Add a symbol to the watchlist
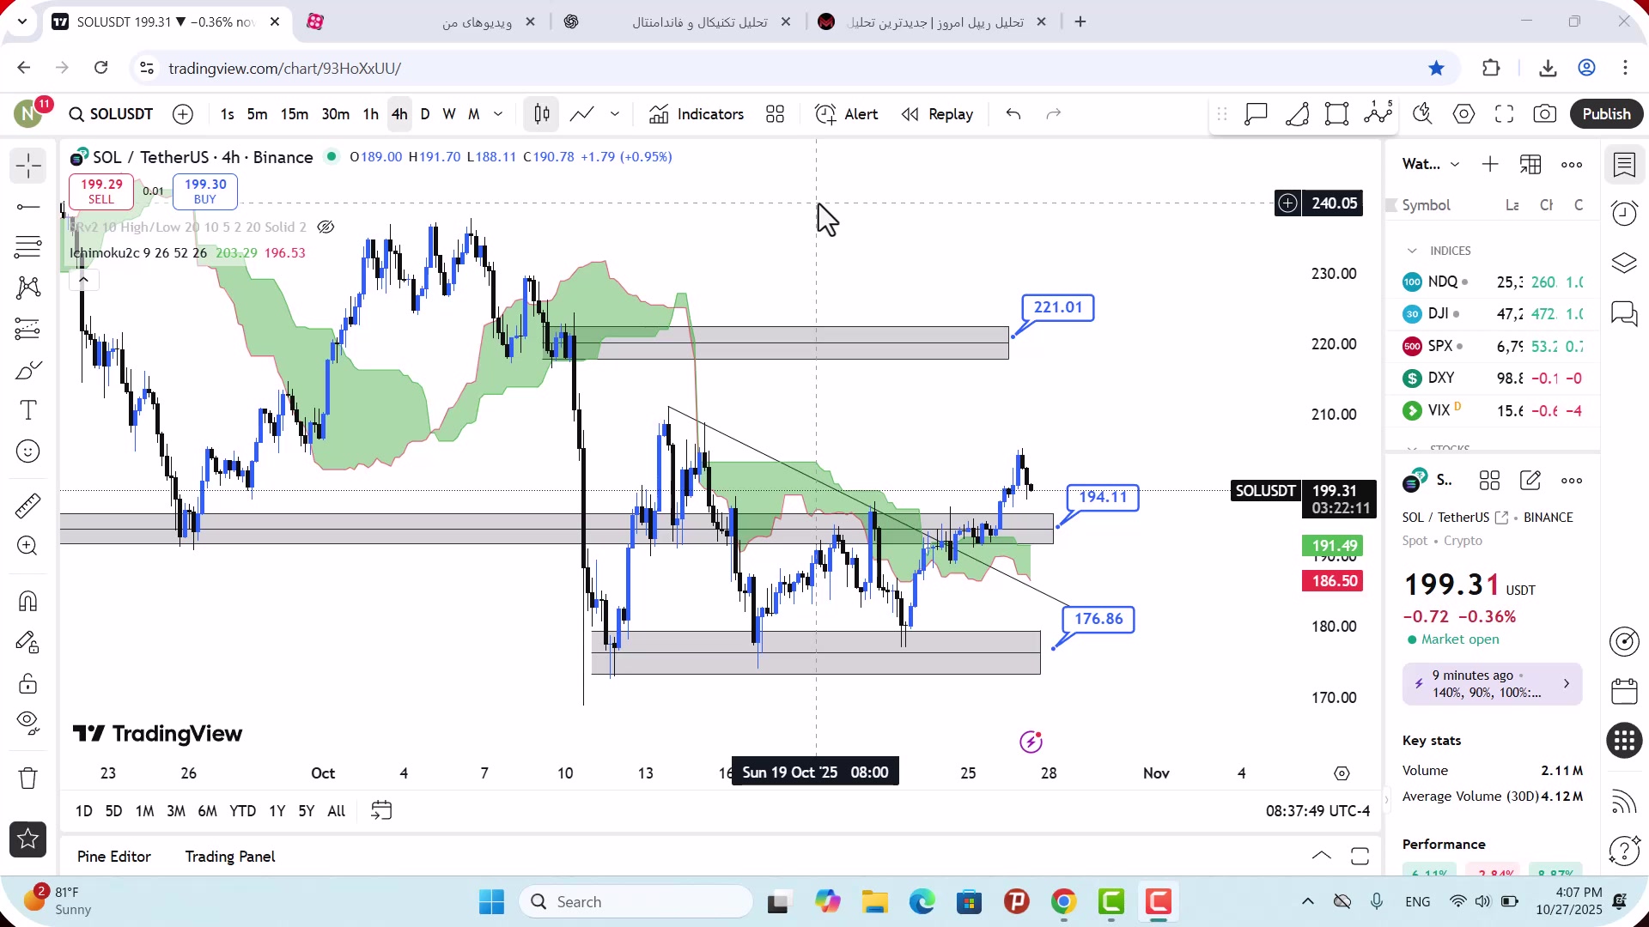Screen dimensions: 1649x927 click(x=1490, y=165)
